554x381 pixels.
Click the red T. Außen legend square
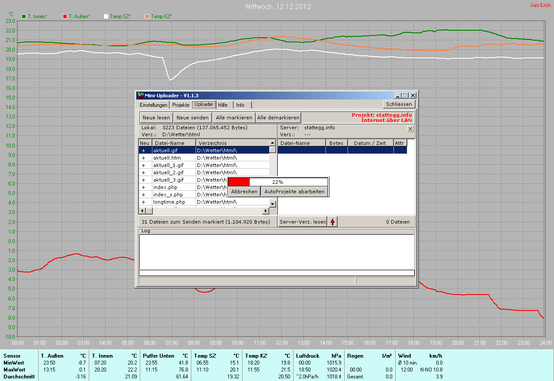pyautogui.click(x=65, y=16)
